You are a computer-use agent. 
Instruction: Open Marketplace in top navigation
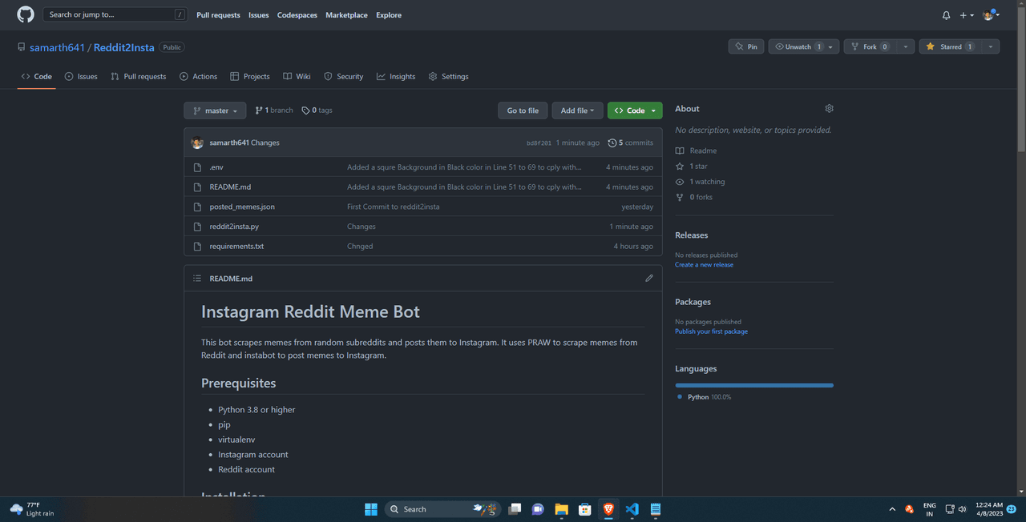[346, 15]
